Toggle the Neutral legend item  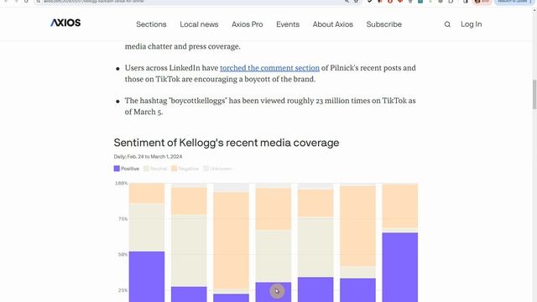tap(155, 169)
